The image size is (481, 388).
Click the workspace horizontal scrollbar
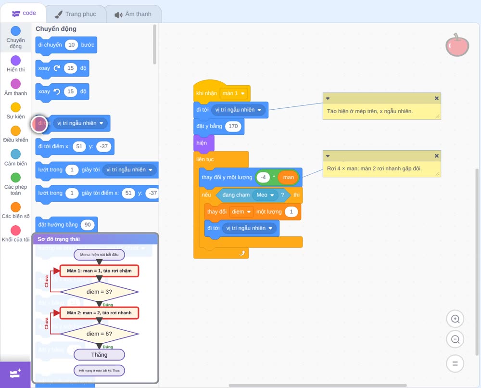(x=318, y=385)
